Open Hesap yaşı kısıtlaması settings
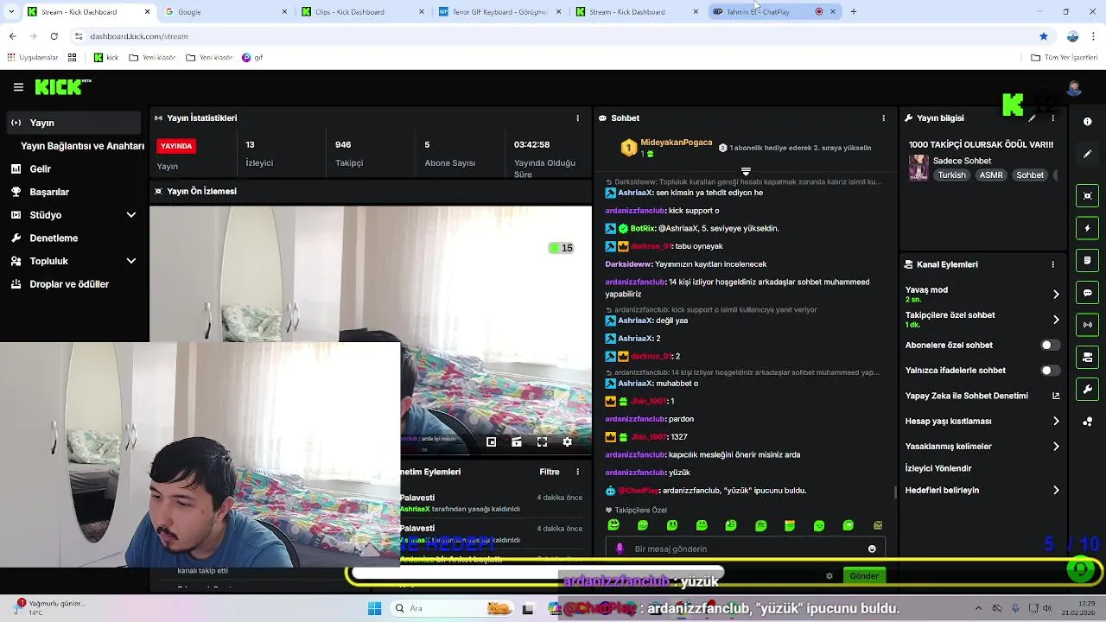The image size is (1106, 622). (982, 421)
